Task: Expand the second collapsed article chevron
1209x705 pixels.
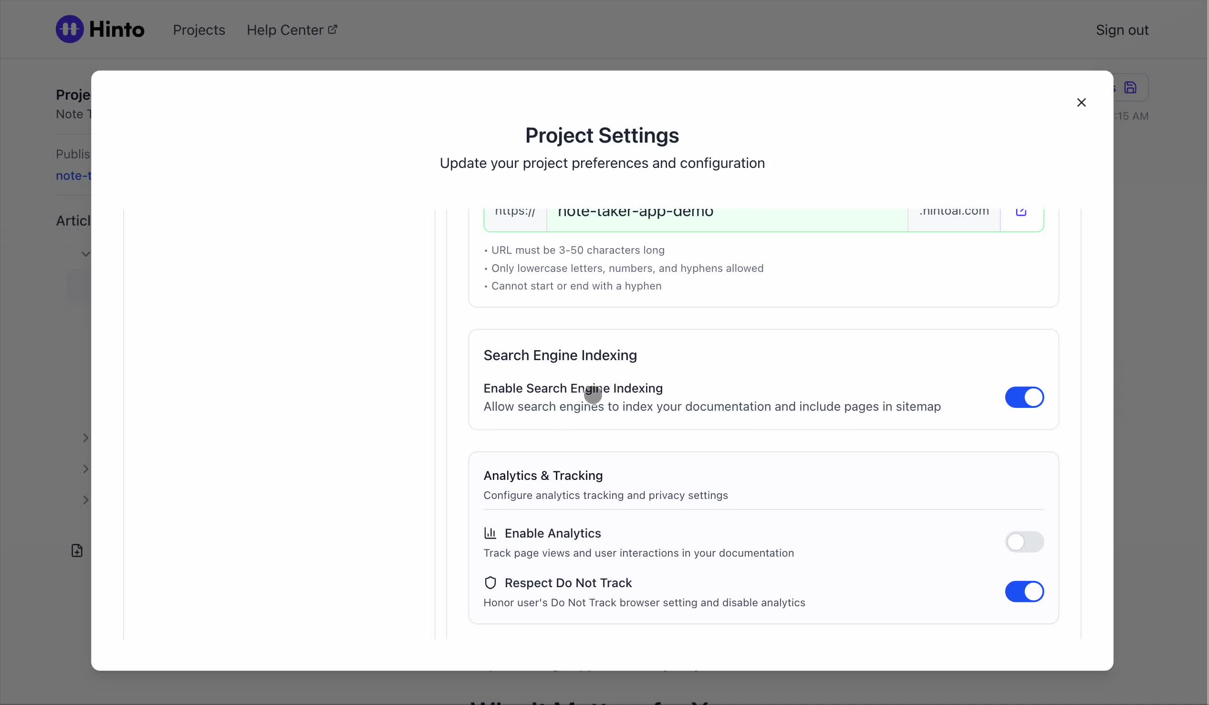Action: [85, 469]
